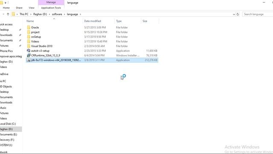The image size is (273, 154).
Task: Expand the chevron after software in breadcrumb
Action: (x=64, y=14)
